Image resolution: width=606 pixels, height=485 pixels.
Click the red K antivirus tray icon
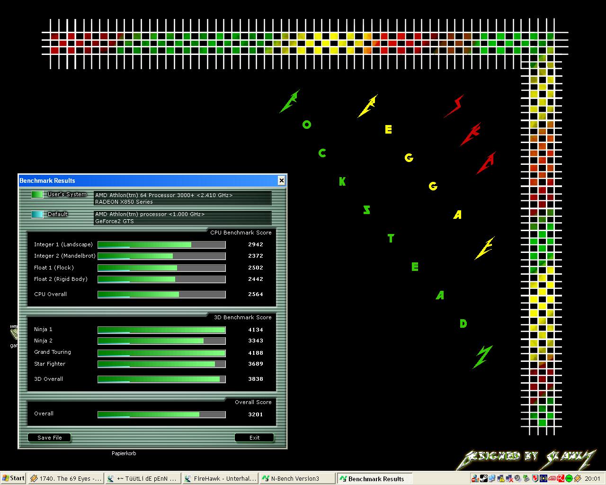[x=561, y=478]
